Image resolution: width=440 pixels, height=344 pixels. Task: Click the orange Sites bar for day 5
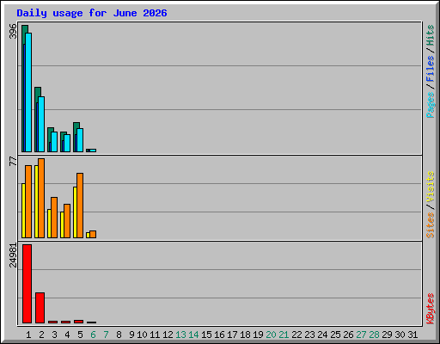[x=80, y=206]
